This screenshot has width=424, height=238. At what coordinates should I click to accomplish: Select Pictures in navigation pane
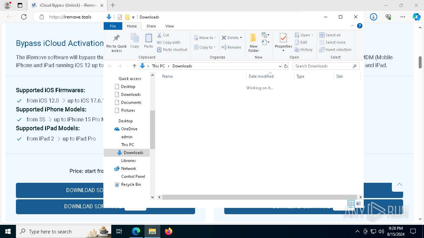tap(128, 110)
